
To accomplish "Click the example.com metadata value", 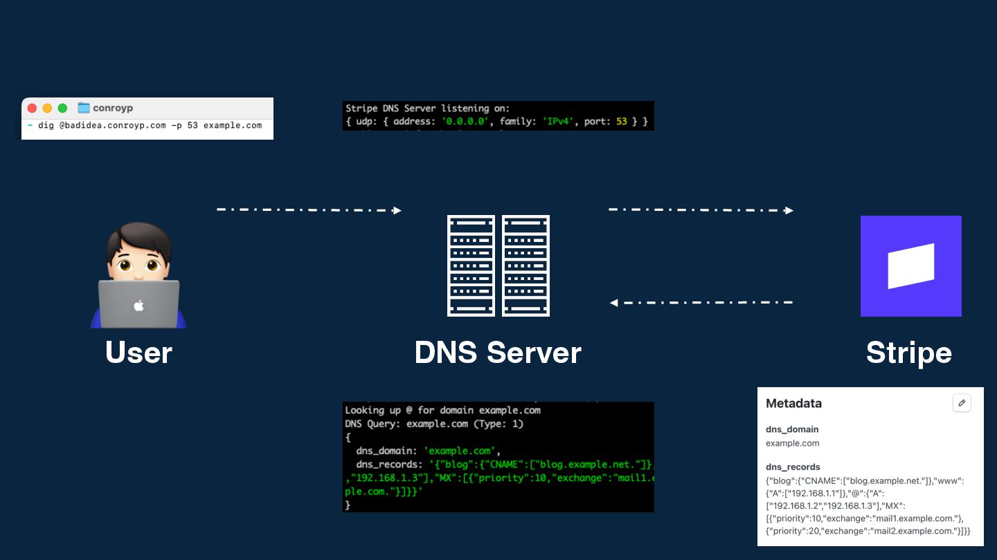I will click(x=792, y=443).
